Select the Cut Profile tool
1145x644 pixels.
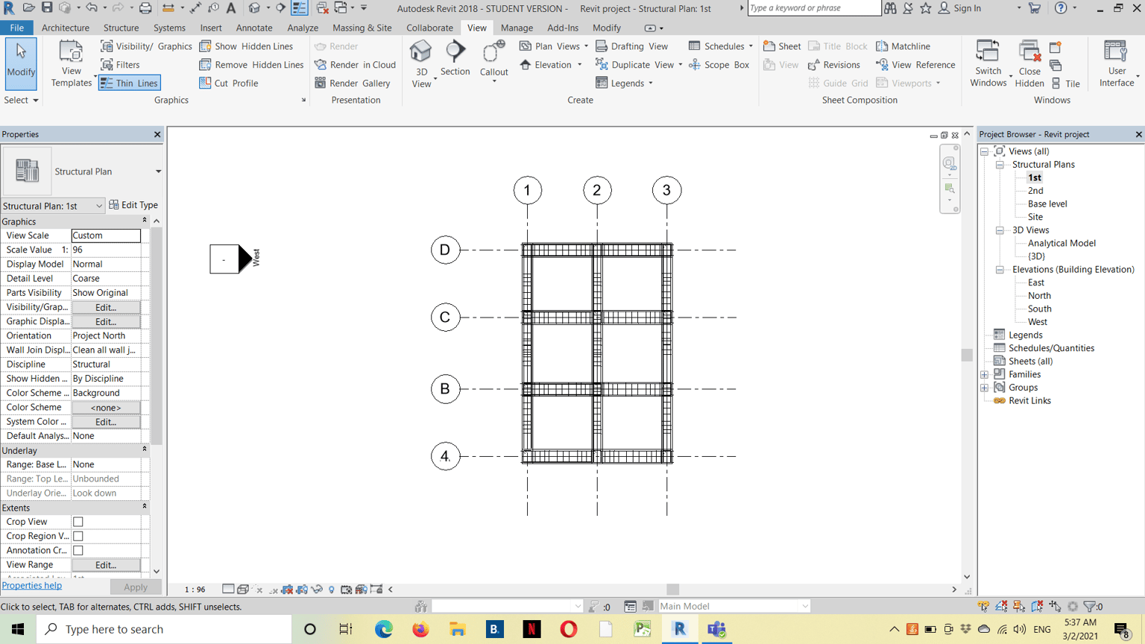coord(229,83)
